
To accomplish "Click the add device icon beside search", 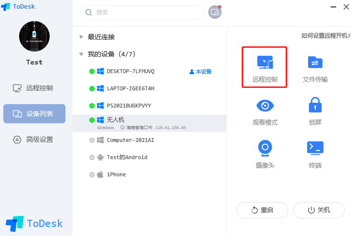I will pos(215,12).
